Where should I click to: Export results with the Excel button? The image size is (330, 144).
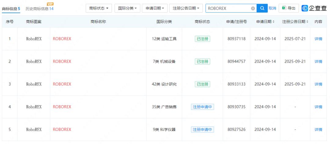click(289, 8)
